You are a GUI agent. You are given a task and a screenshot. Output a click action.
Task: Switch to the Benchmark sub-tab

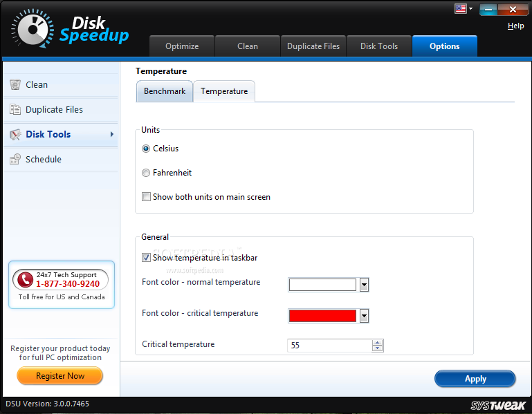click(x=165, y=91)
